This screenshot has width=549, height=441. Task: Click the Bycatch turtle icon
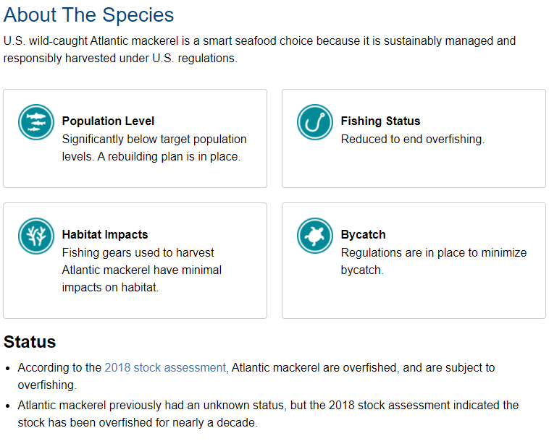coord(315,236)
